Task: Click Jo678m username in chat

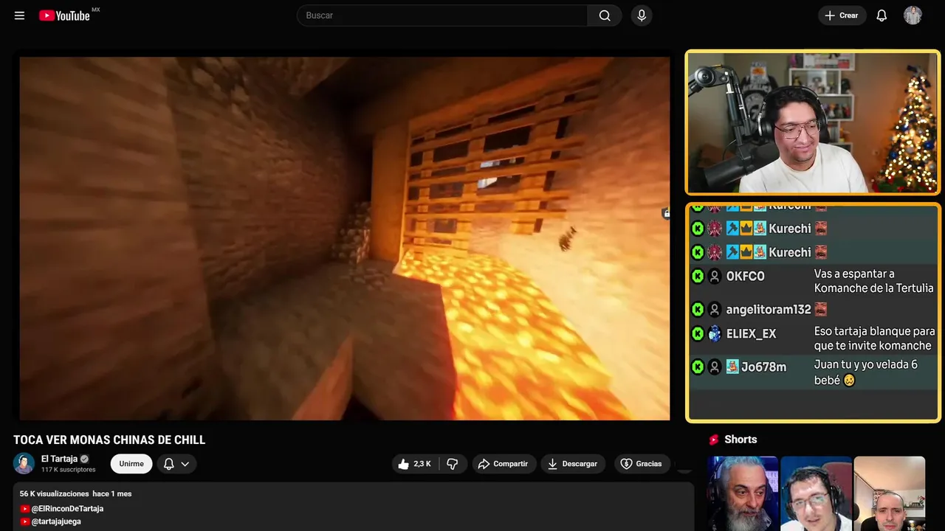Action: [763, 367]
